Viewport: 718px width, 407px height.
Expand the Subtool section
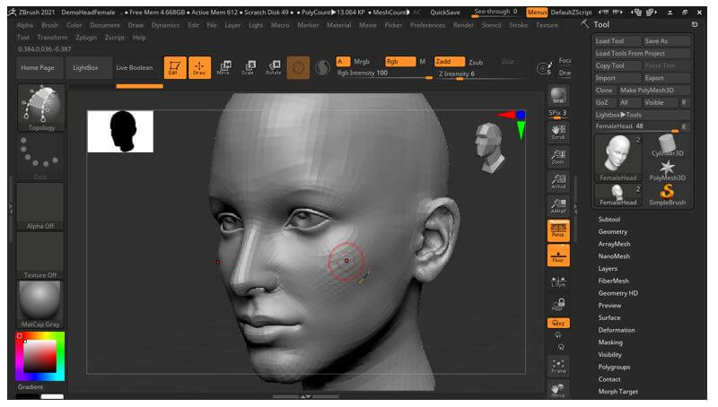609,219
